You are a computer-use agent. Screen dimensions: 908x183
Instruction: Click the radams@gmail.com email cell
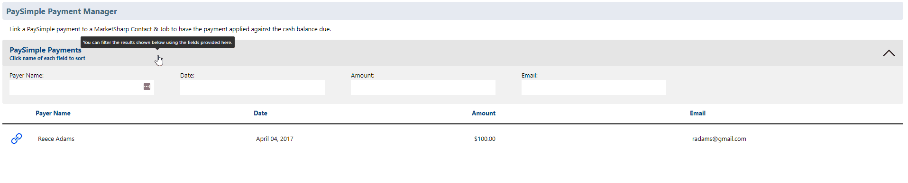[x=719, y=139]
